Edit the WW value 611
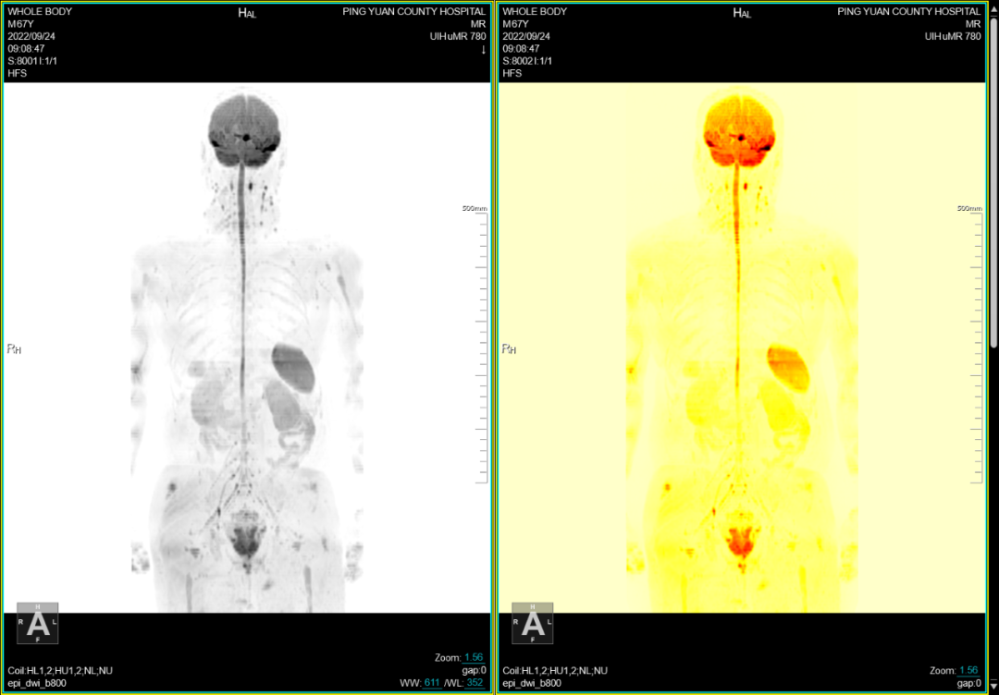999x695 pixels. point(432,683)
